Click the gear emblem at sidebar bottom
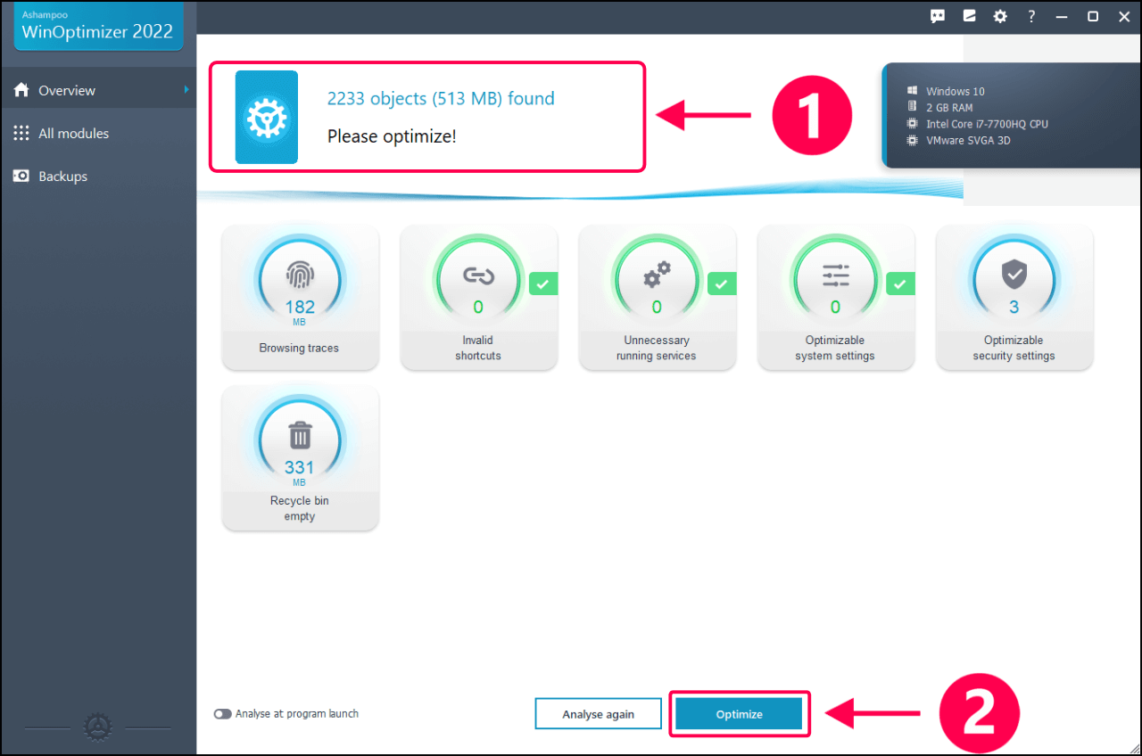1142x756 pixels. click(x=97, y=727)
